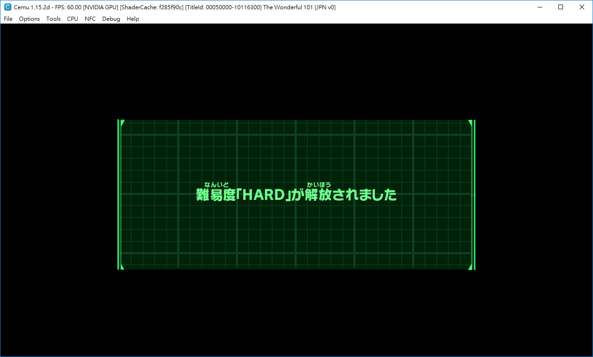The height and width of the screenshot is (357, 593).
Task: Open the NFC menu
Action: click(x=90, y=19)
